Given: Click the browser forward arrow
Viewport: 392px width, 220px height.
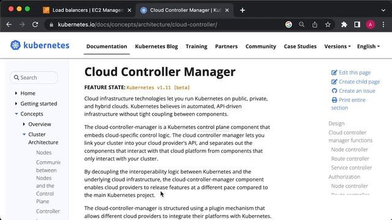Looking at the screenshot, I should pyautogui.click(x=22, y=24).
